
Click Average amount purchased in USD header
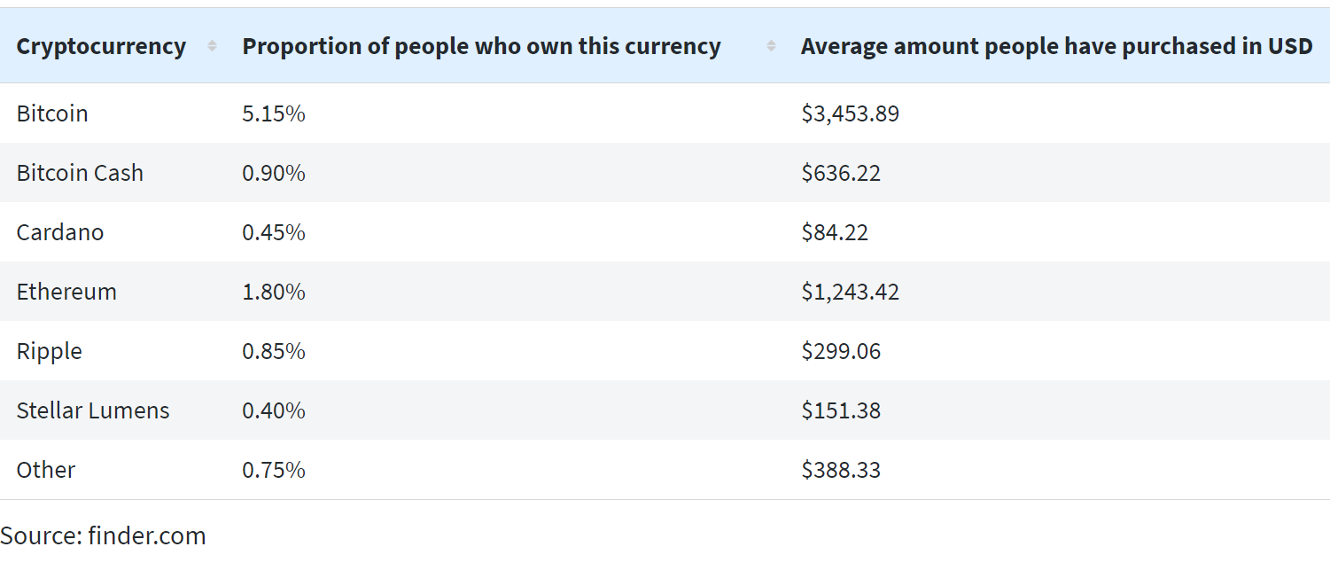(x=1056, y=46)
